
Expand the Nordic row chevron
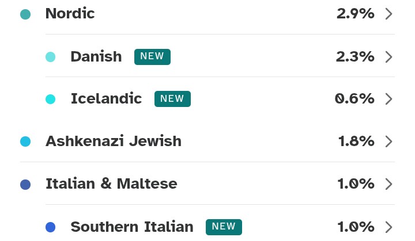388,14
